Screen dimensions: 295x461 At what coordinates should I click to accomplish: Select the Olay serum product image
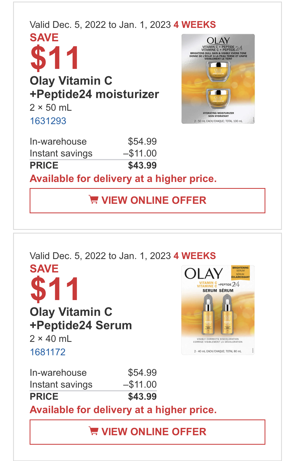coord(218,310)
